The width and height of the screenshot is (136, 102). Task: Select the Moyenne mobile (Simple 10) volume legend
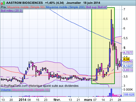pyautogui.click(x=30, y=90)
